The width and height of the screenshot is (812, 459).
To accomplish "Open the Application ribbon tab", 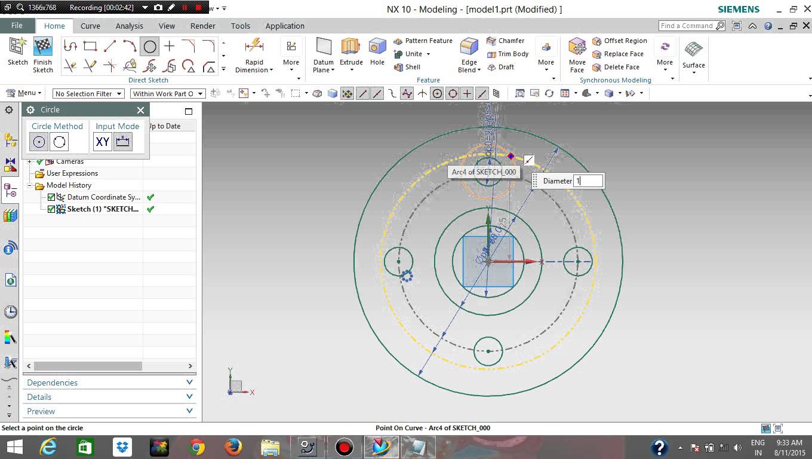I will 285,26.
